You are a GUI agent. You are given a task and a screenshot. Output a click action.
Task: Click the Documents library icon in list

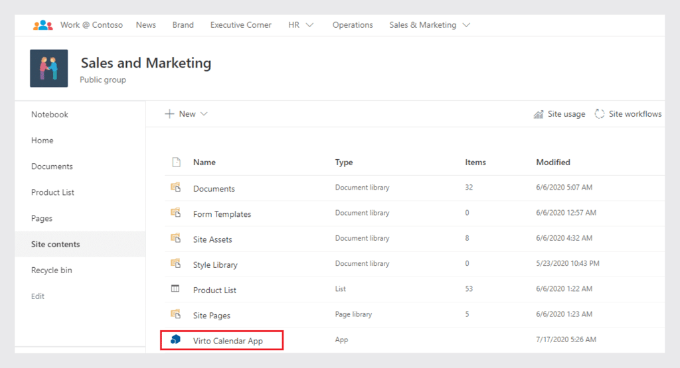pos(175,188)
